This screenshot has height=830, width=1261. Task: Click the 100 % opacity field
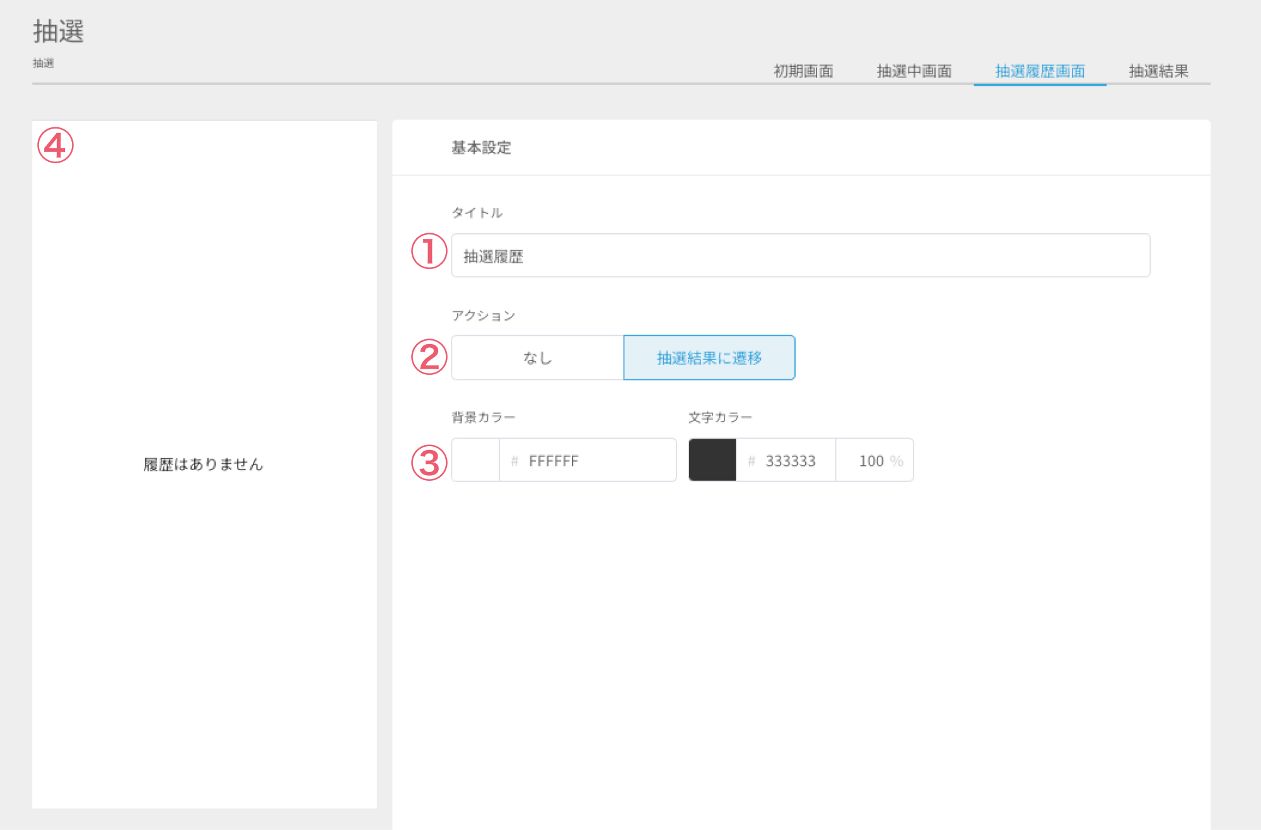875,461
